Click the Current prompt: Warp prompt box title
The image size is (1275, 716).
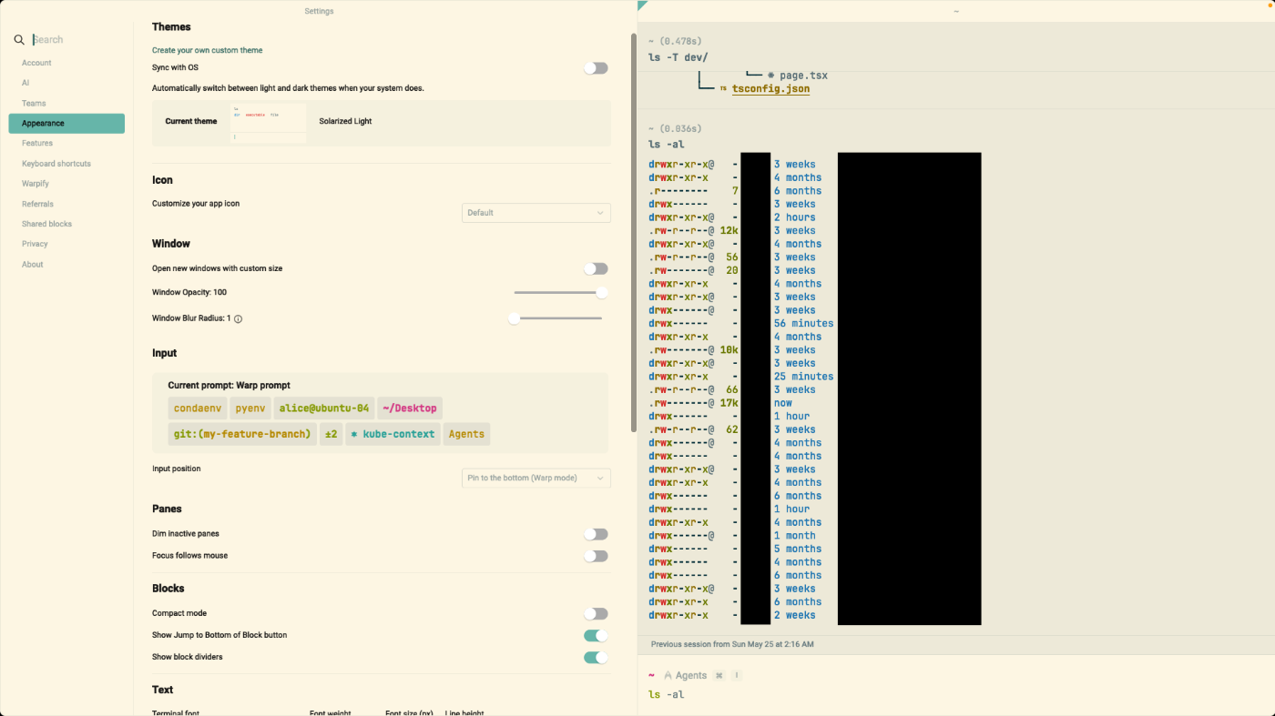tap(229, 386)
